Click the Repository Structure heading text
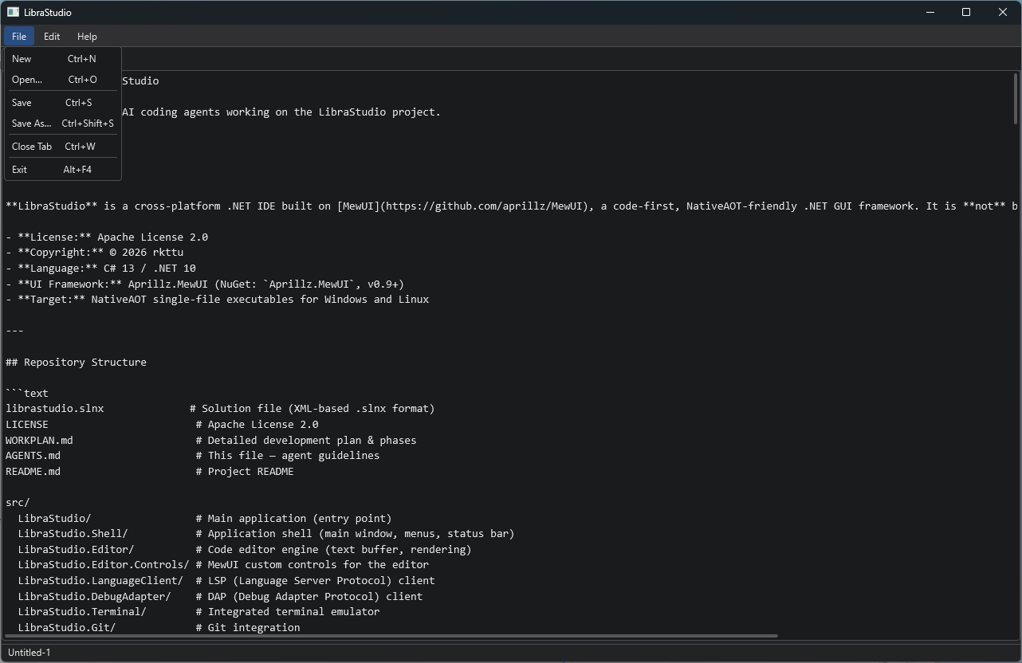This screenshot has width=1022, height=663. coord(76,361)
